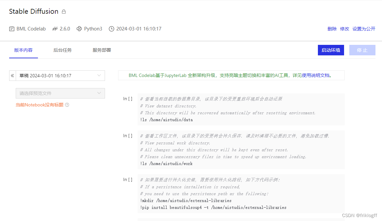Click the 2024-03-01 16:10:17 timestamp in header

(139, 29)
